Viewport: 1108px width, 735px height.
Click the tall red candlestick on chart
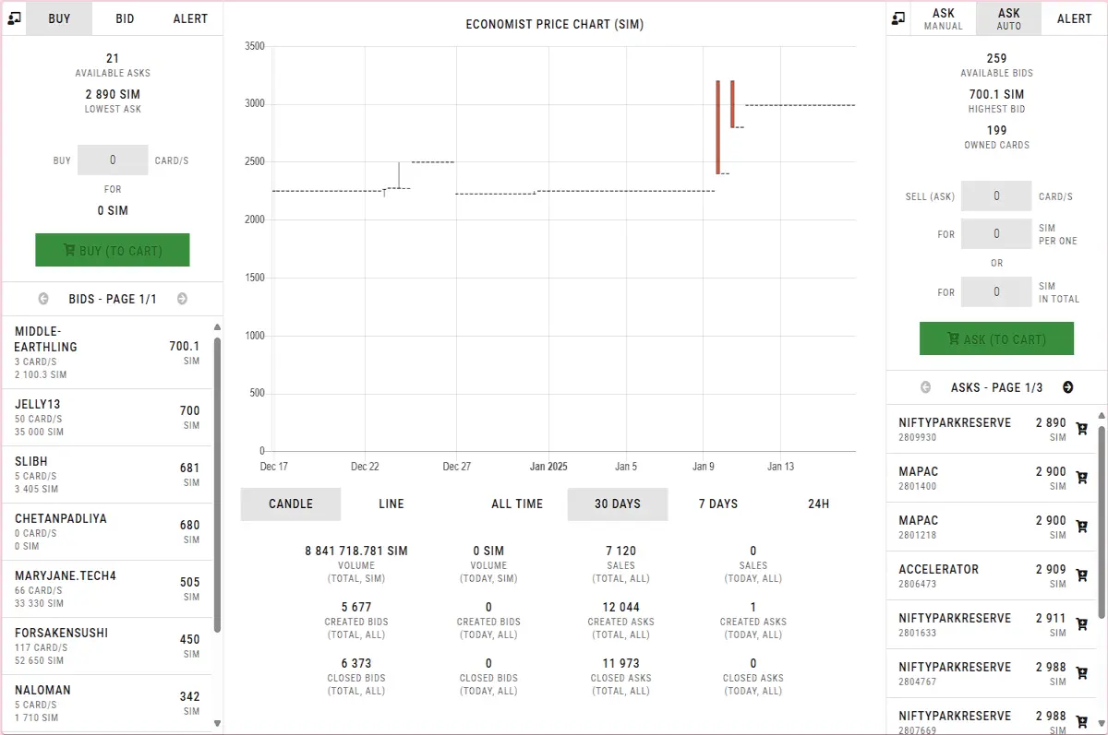point(717,127)
